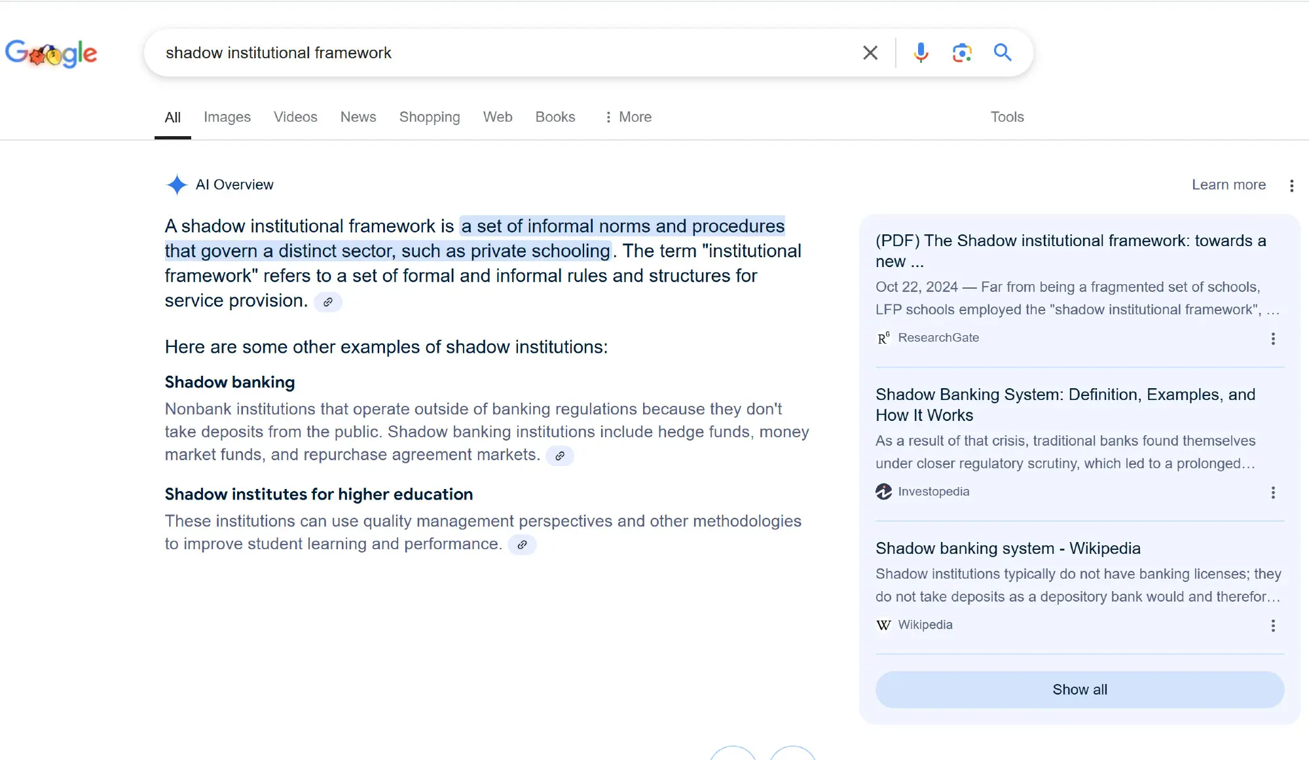This screenshot has width=1309, height=760.
Task: Open the Shopping tab
Action: [430, 117]
